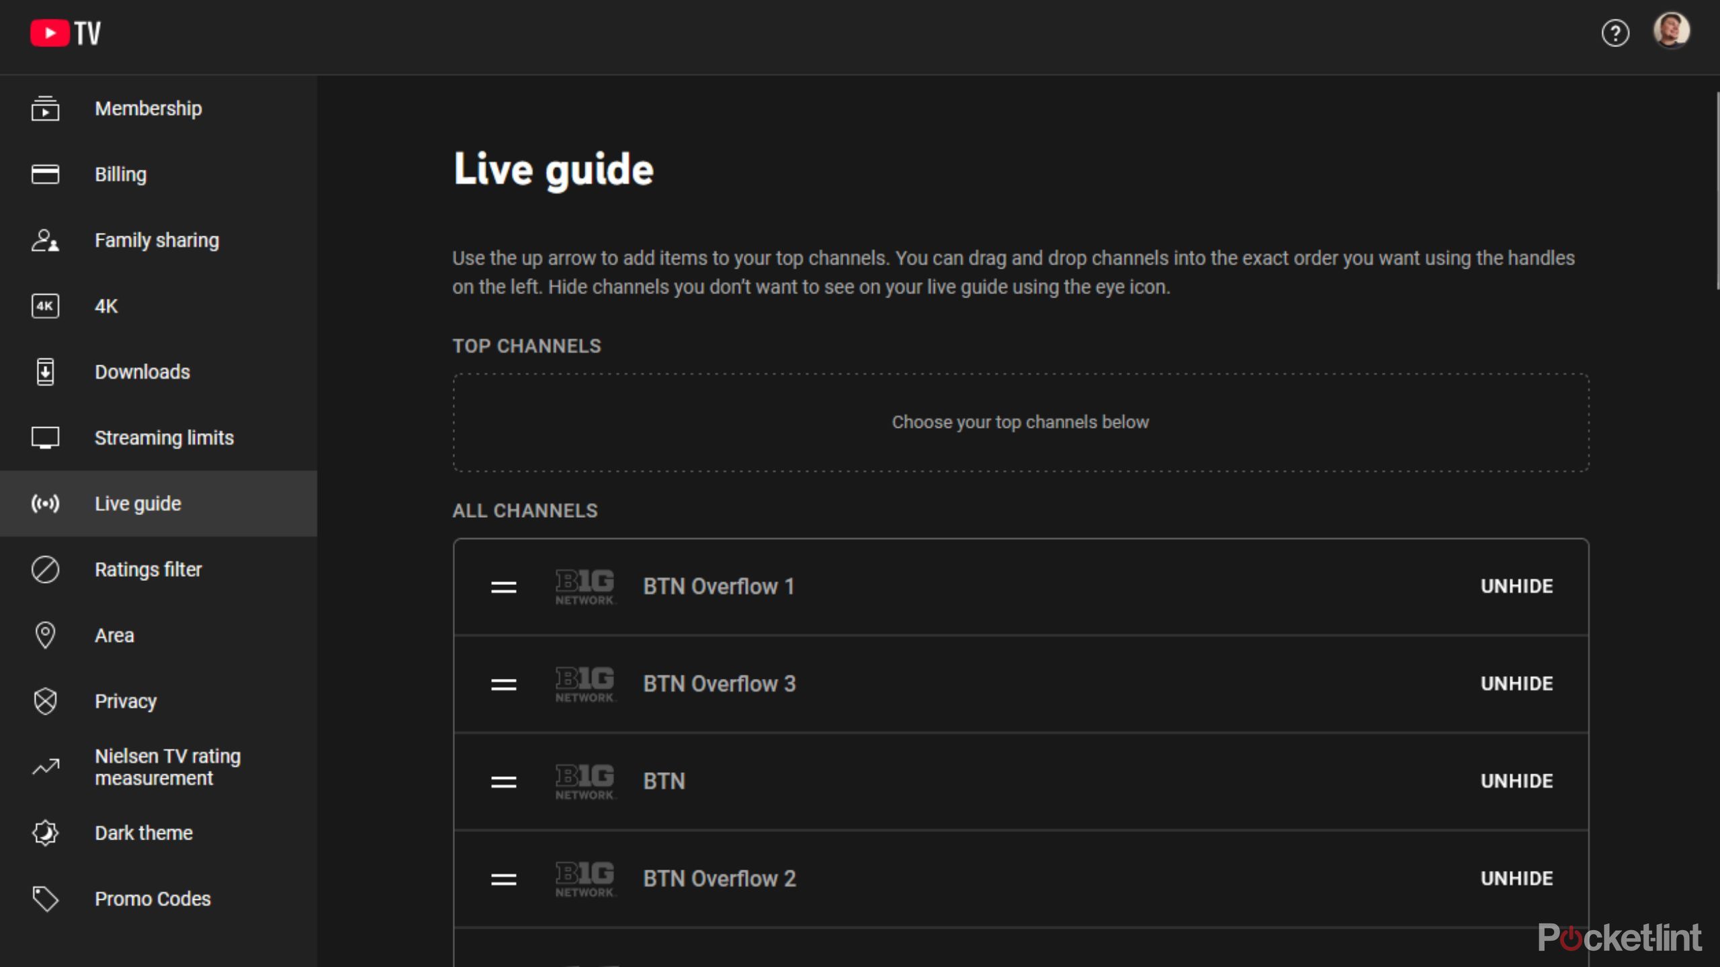Click the Big Network logo beside the BTN channel
Screen dimensions: 1720x967
pos(585,781)
